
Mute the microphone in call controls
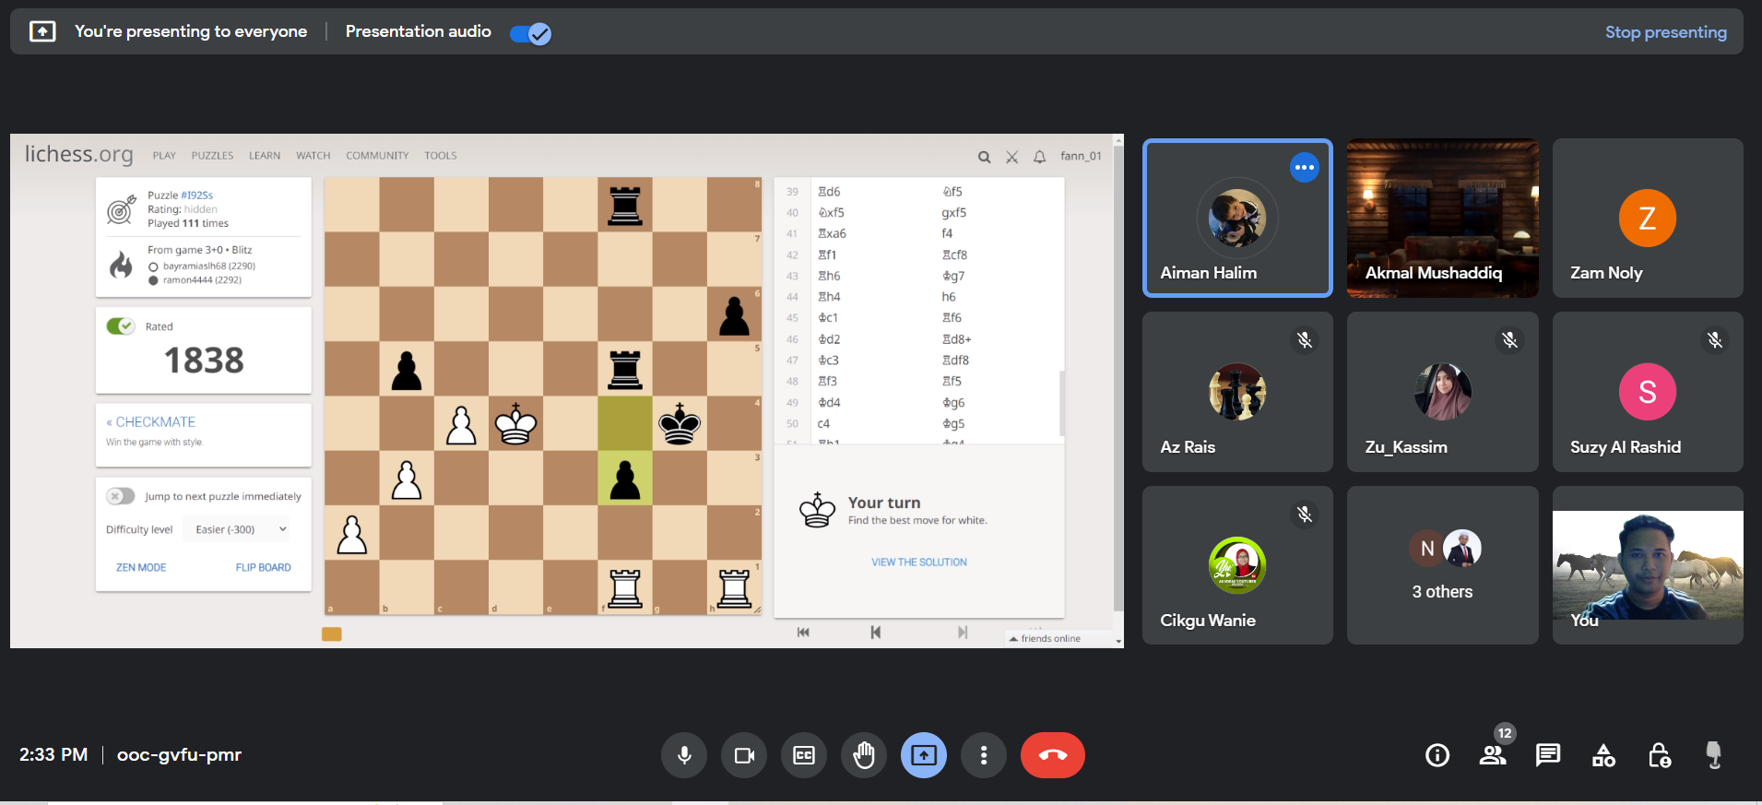(x=684, y=755)
